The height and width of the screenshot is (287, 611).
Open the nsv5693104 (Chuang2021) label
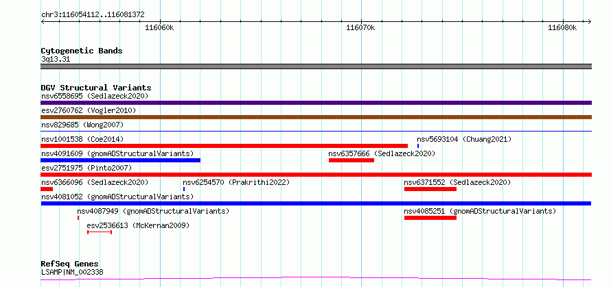click(x=464, y=139)
